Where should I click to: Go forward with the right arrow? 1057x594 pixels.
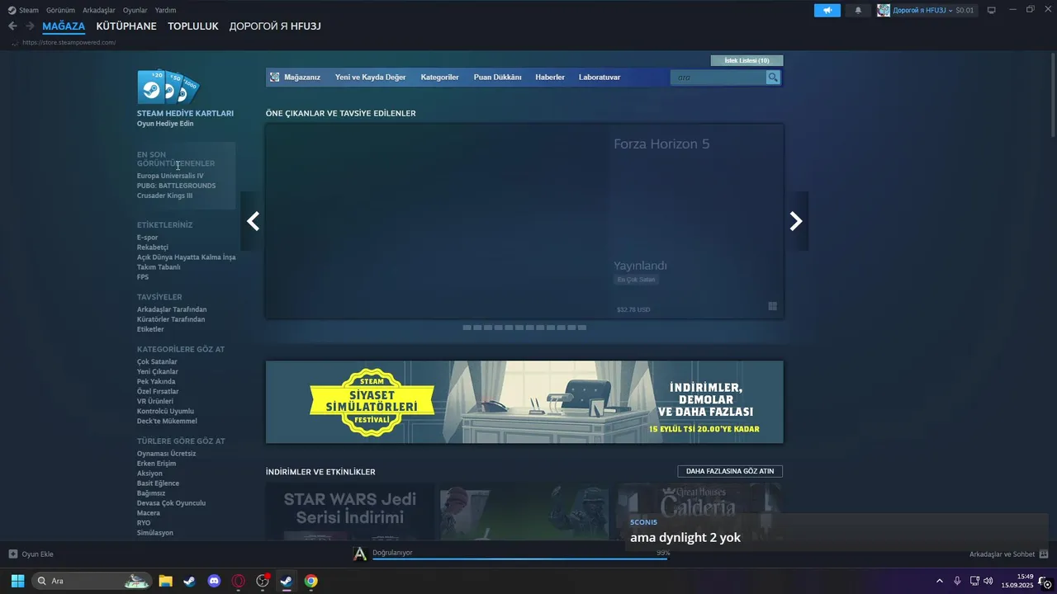click(30, 26)
